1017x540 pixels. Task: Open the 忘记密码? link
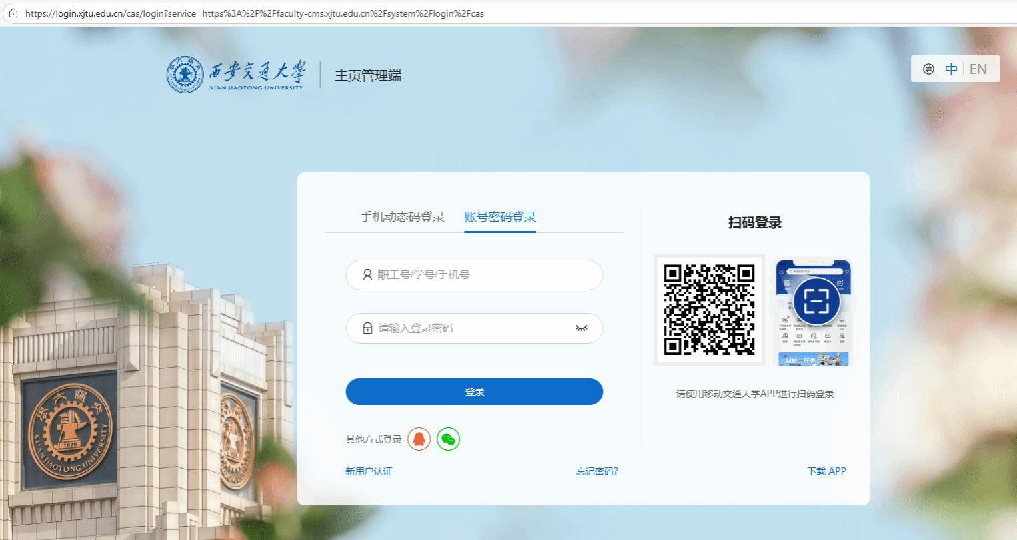point(597,471)
